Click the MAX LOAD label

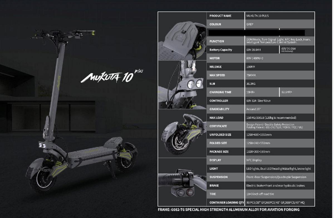(216, 118)
